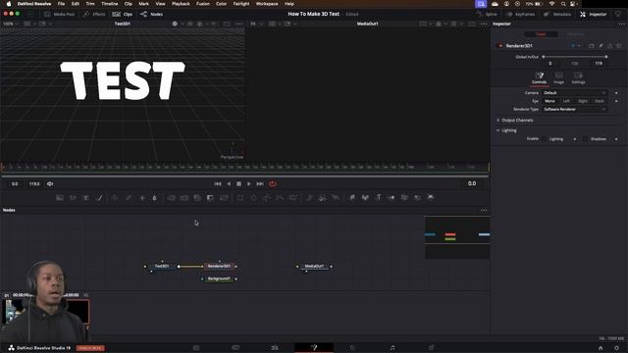Viewport: 628px width, 353px height.
Task: Select the Ellipse mask tool icon
Action: point(253,198)
